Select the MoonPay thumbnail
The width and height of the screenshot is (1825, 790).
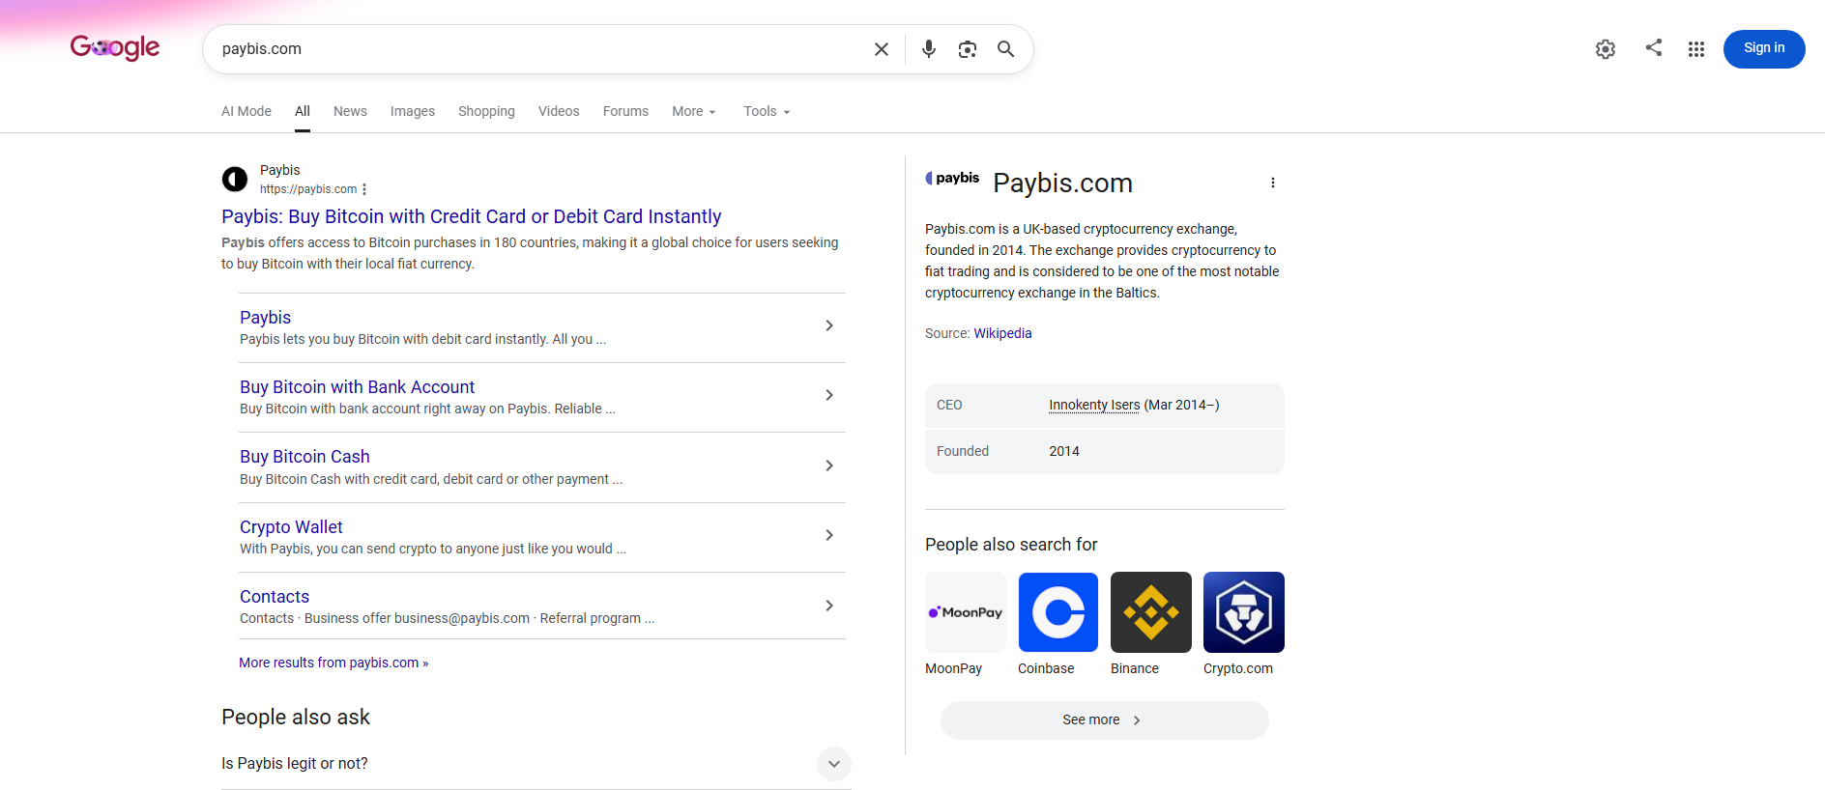pyautogui.click(x=966, y=612)
